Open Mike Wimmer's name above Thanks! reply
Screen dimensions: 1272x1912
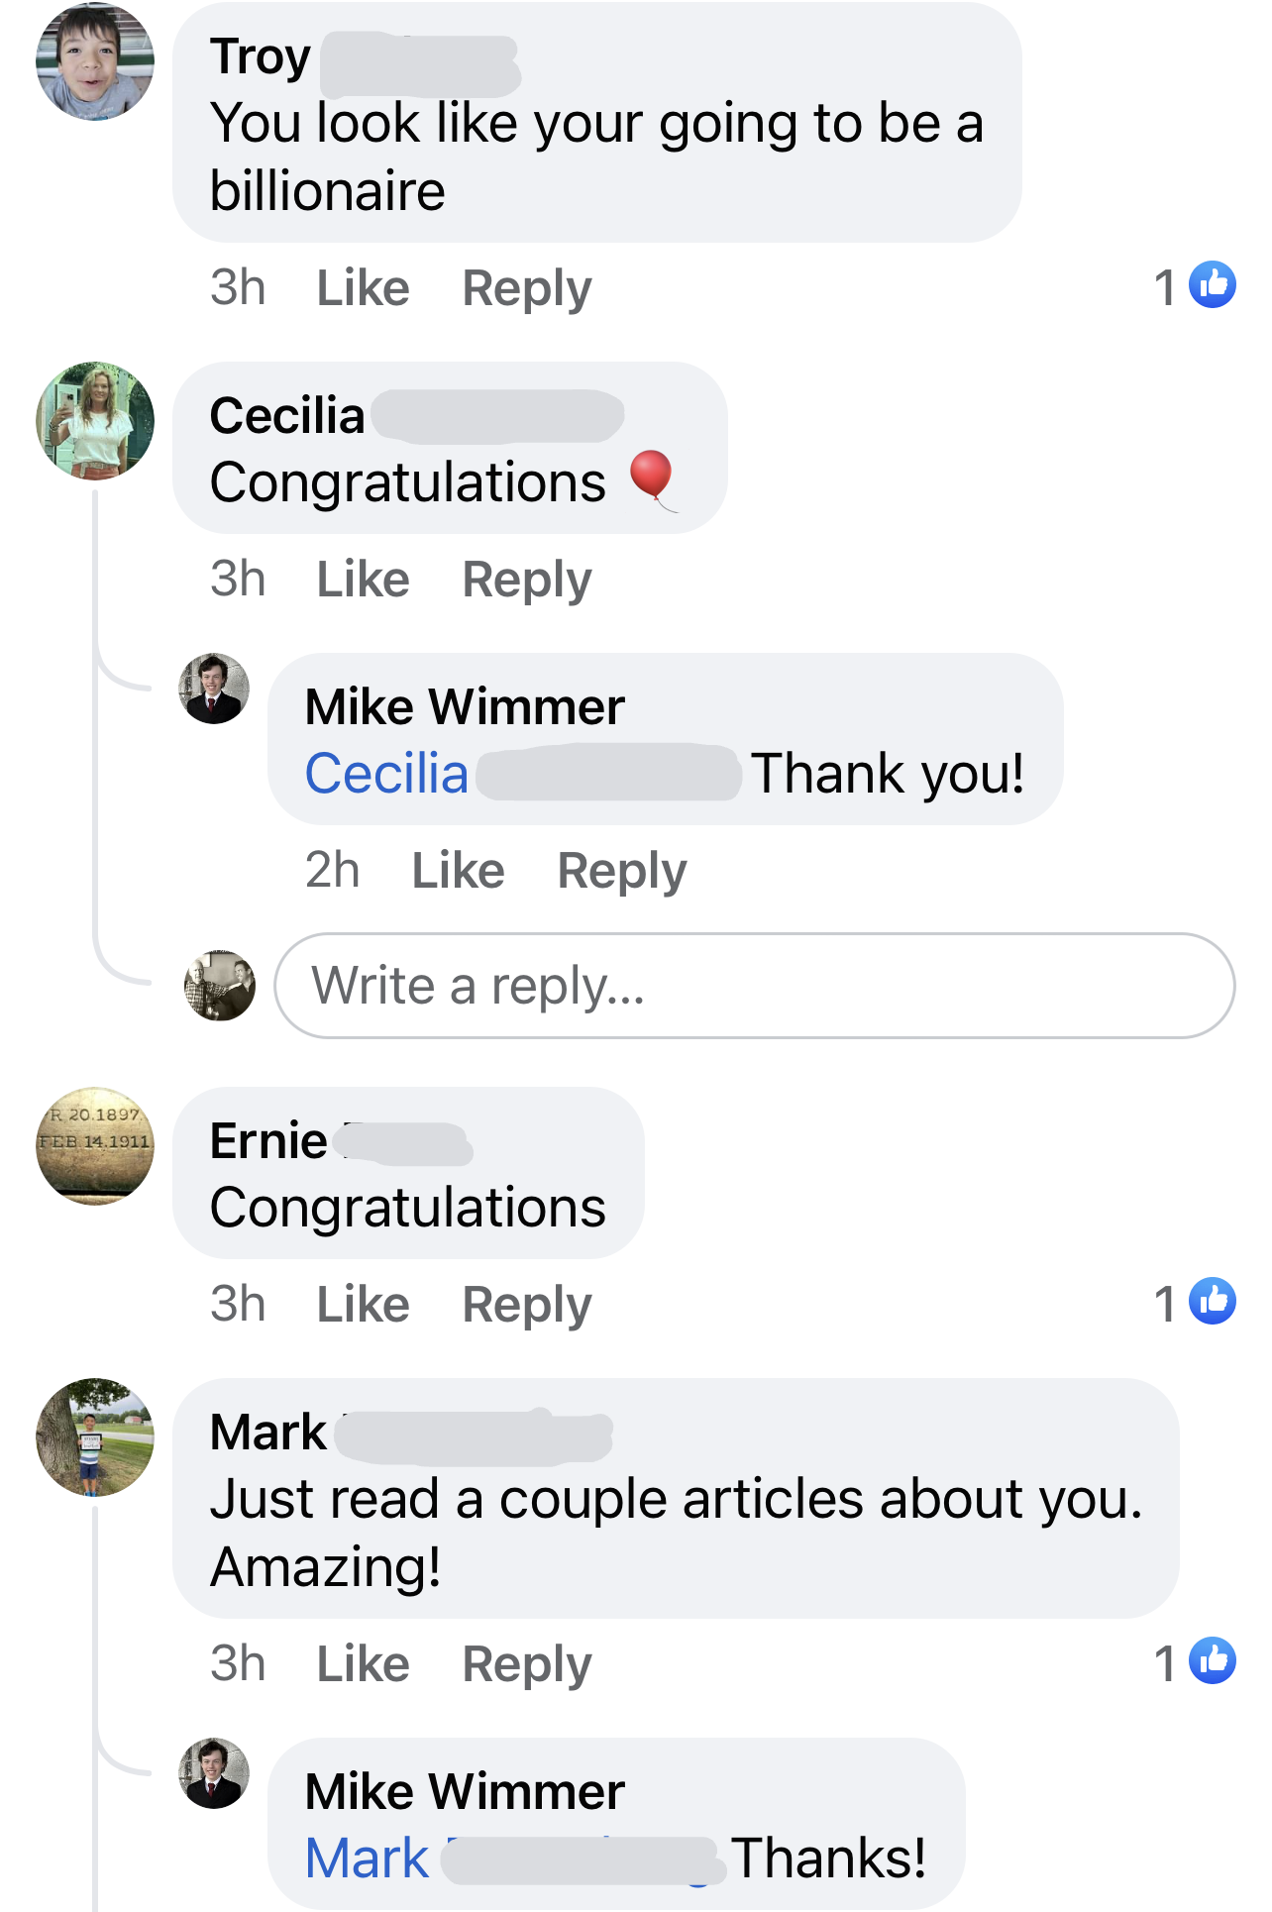(465, 1791)
